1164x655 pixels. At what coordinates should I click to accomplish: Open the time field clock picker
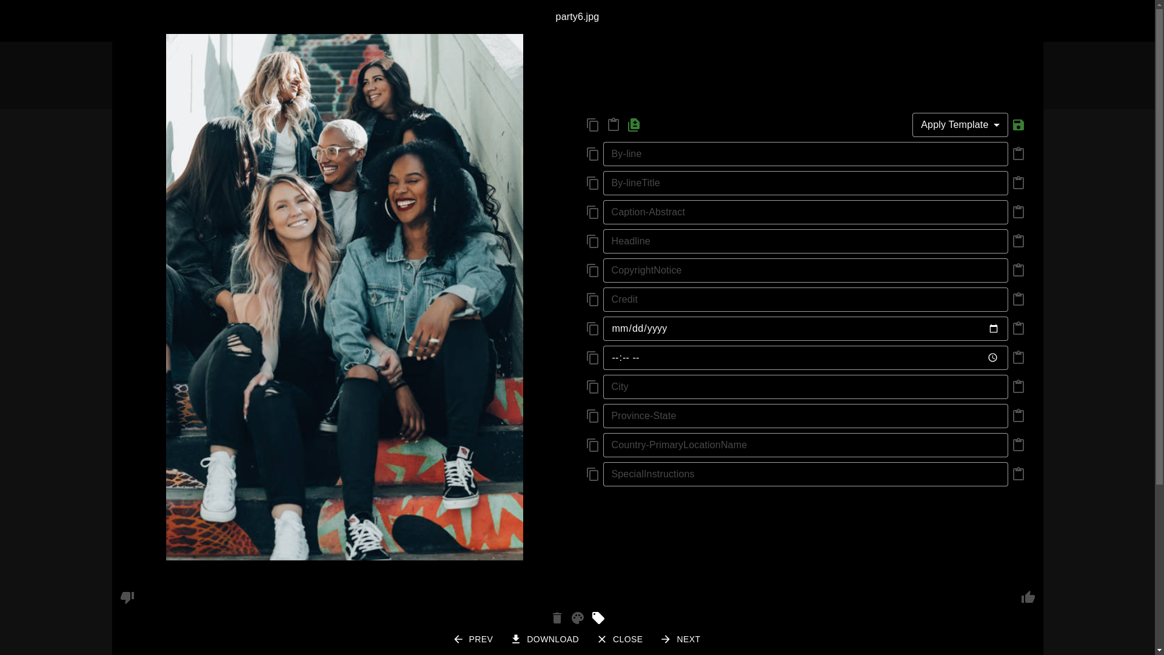(x=992, y=358)
